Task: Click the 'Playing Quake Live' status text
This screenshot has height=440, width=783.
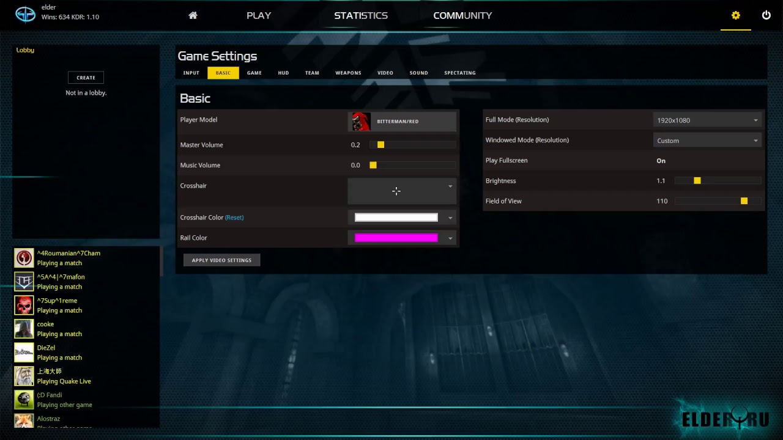Action: pos(64,381)
